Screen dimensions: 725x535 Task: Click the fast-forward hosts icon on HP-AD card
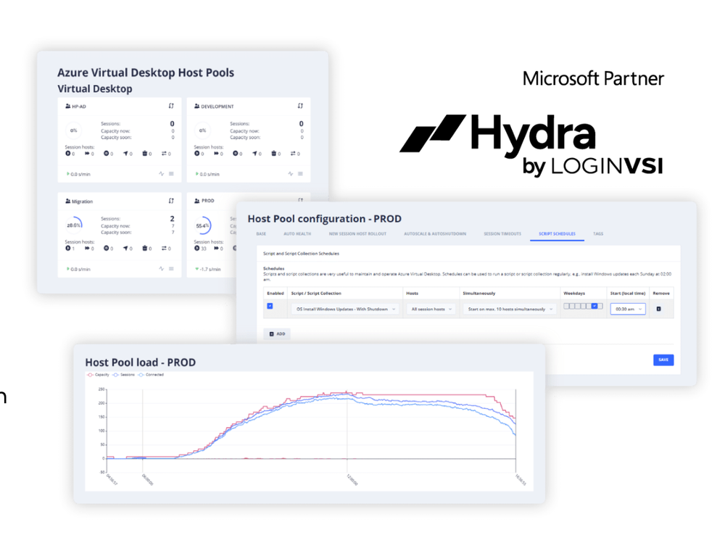[x=86, y=154]
